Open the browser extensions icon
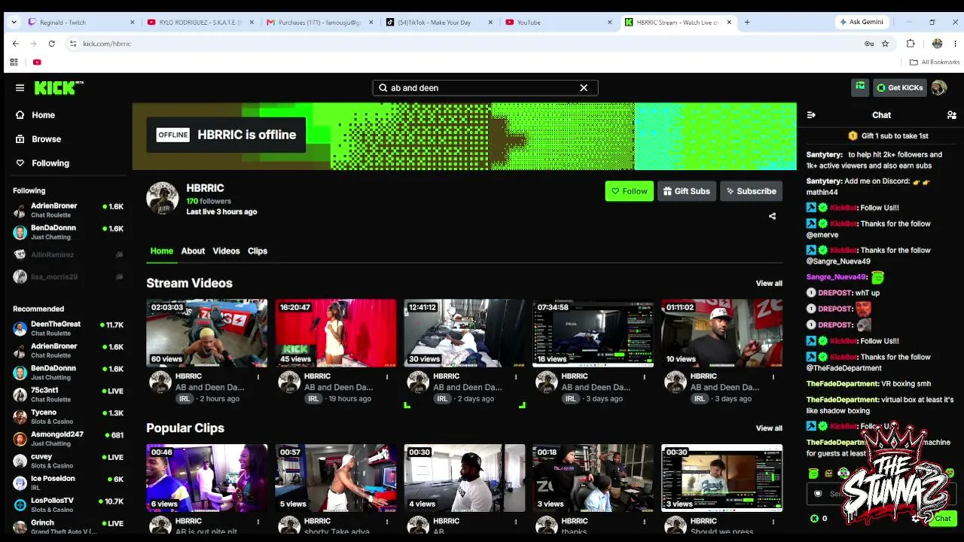This screenshot has height=542, width=964. click(x=911, y=44)
